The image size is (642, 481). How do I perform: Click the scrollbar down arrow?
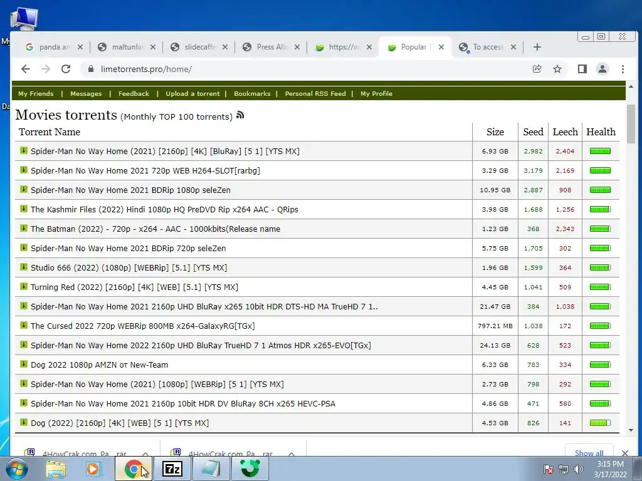click(x=631, y=430)
